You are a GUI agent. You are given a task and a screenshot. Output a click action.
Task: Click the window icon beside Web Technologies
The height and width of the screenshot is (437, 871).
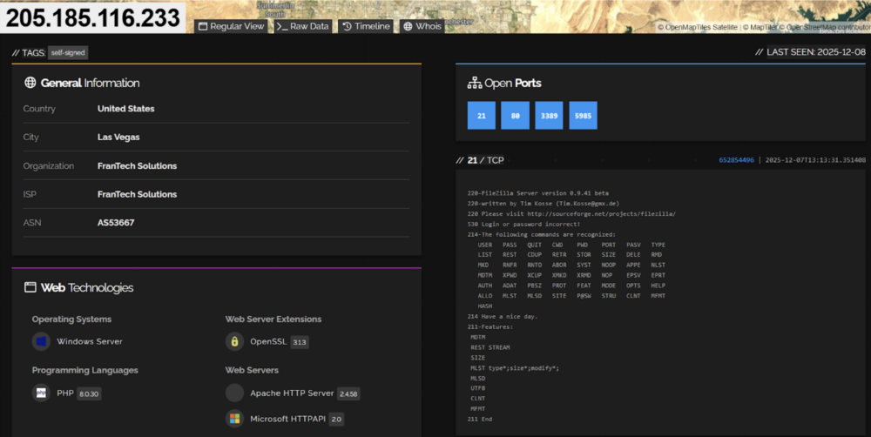point(30,287)
